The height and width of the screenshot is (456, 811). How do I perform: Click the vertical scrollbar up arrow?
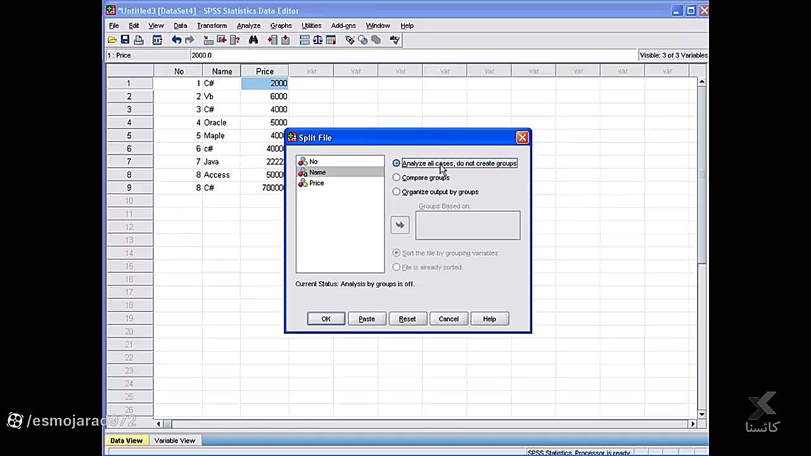click(x=701, y=82)
